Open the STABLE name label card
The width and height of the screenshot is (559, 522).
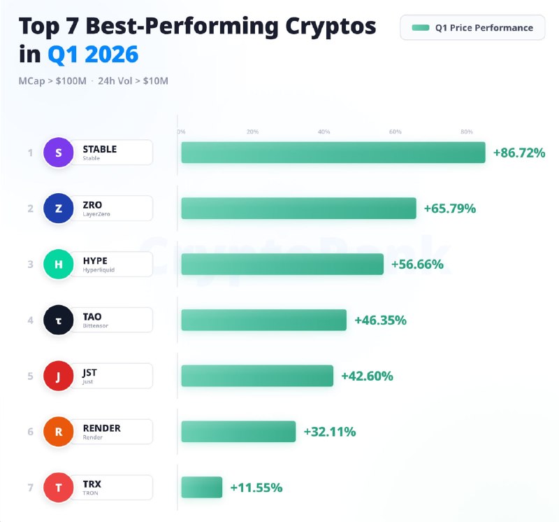[x=111, y=153]
